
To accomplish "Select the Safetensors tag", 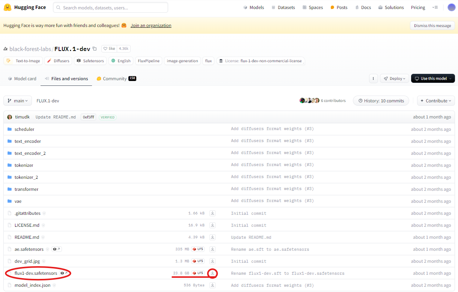I will point(90,61).
